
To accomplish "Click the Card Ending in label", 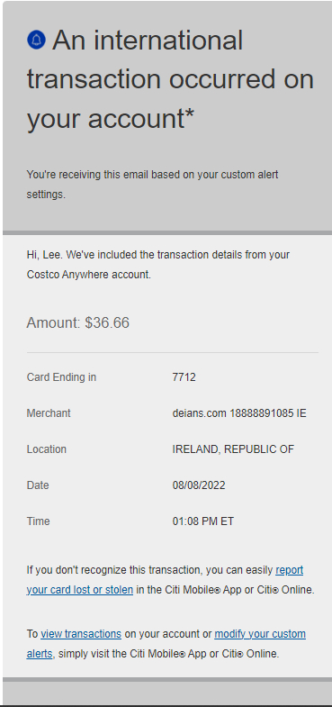I will coord(61,377).
